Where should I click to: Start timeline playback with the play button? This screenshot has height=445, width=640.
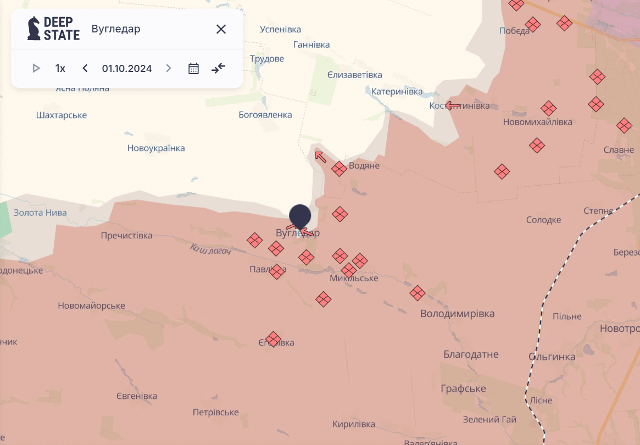pyautogui.click(x=36, y=68)
